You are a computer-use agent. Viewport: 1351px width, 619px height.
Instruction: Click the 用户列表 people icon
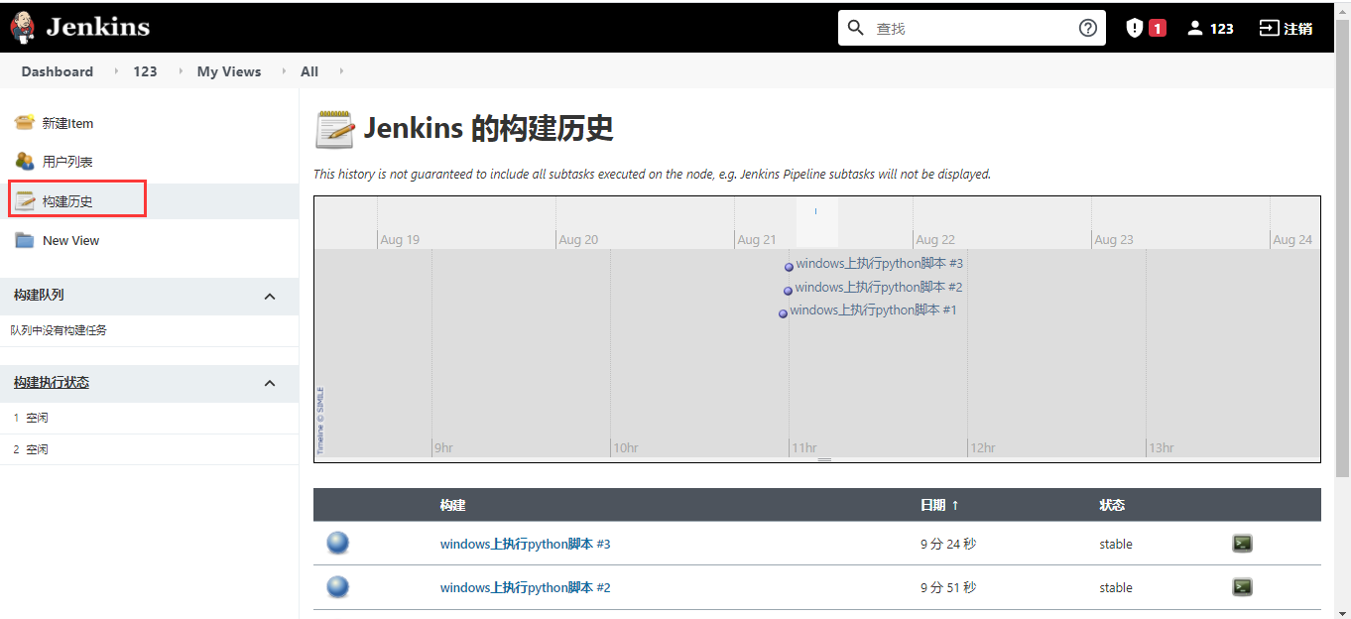pyautogui.click(x=25, y=161)
